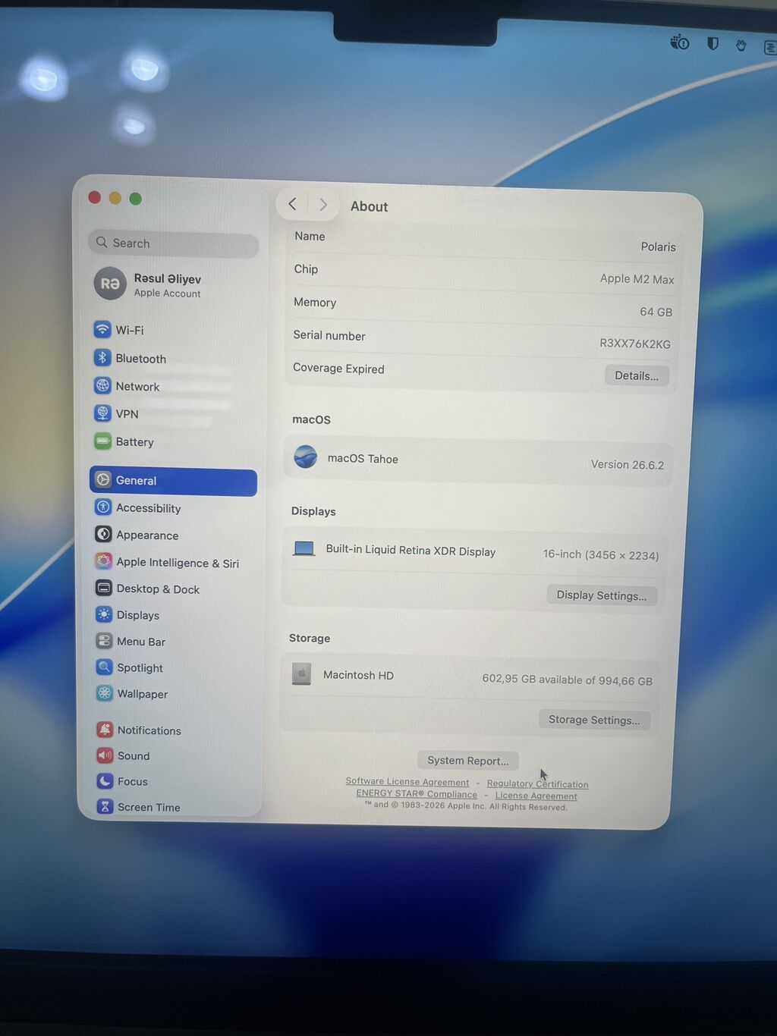The width and height of the screenshot is (777, 1036).
Task: Click the VPN sidebar icon
Action: pyautogui.click(x=102, y=413)
